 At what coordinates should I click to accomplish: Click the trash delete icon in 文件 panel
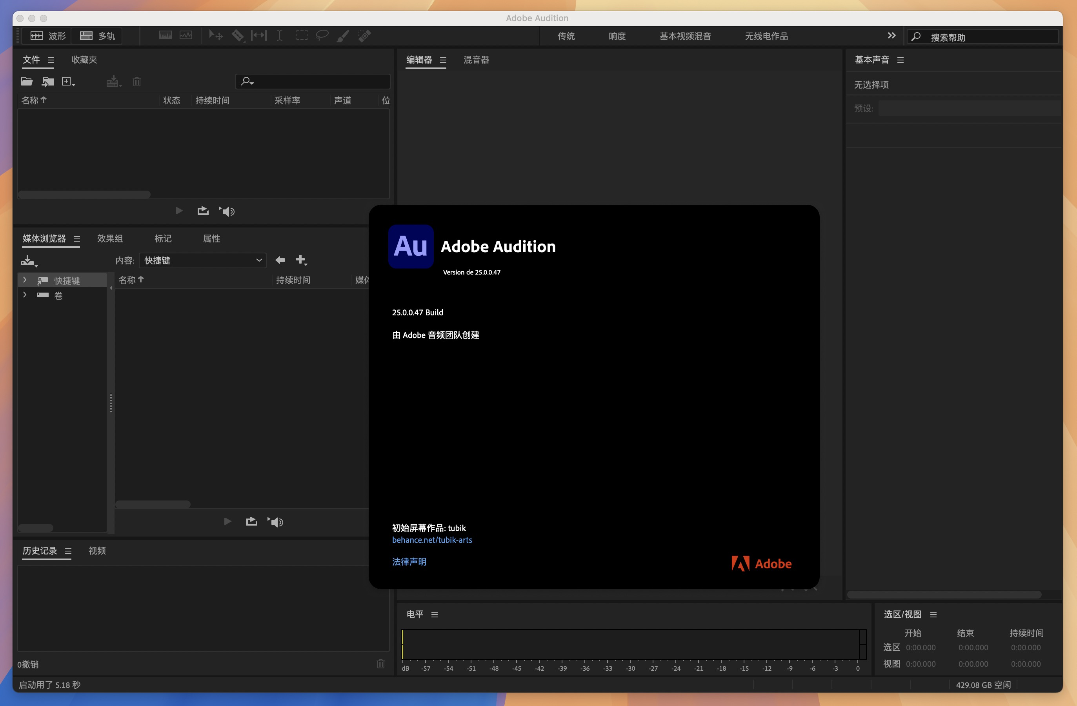pyautogui.click(x=136, y=82)
